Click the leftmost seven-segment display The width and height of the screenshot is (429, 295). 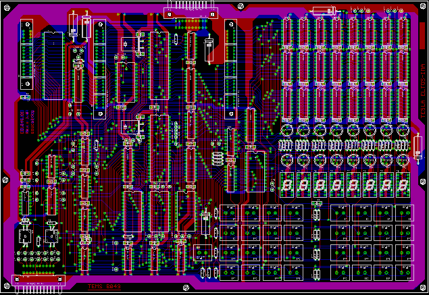[286, 184]
